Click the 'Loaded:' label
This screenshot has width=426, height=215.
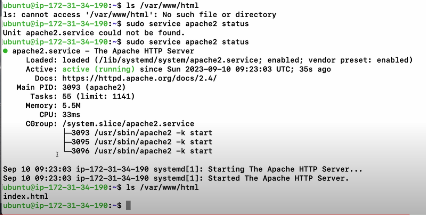(x=42, y=60)
